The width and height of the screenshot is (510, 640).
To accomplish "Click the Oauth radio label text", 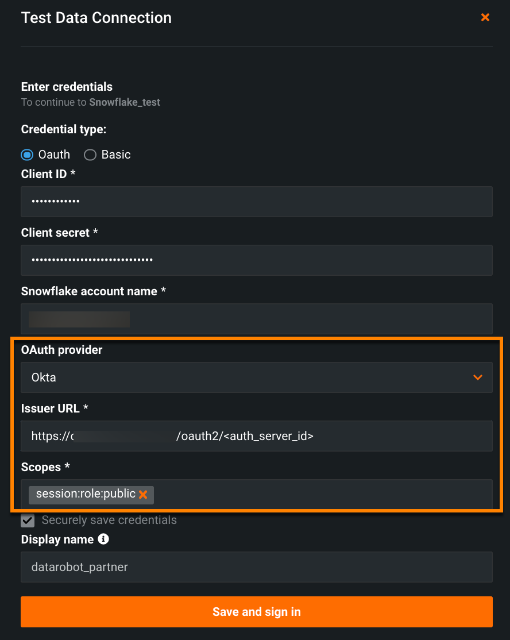I will tap(54, 155).
